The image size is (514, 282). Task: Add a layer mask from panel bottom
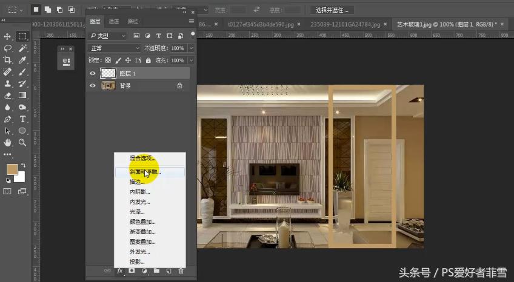132,271
